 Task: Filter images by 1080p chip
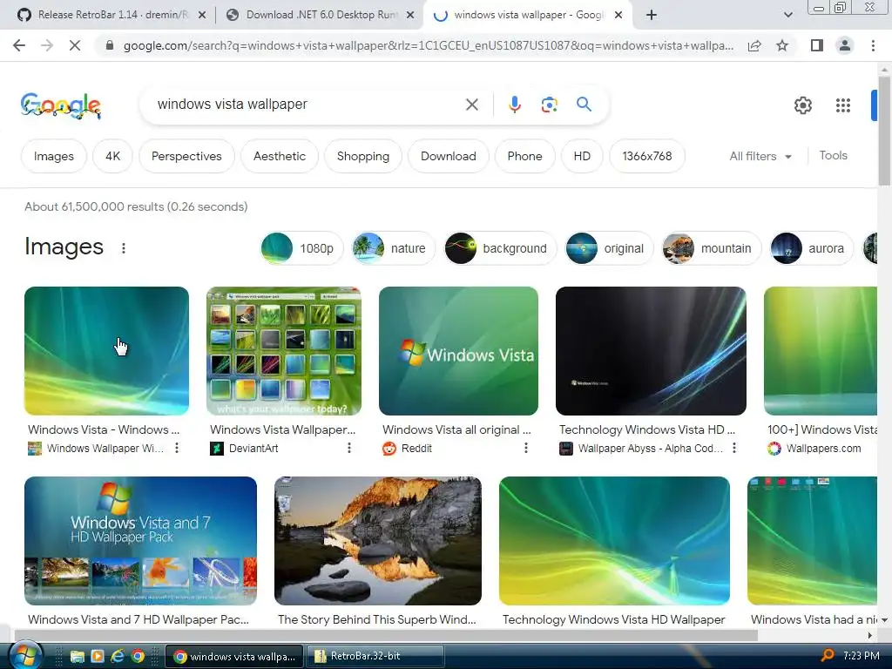(301, 248)
